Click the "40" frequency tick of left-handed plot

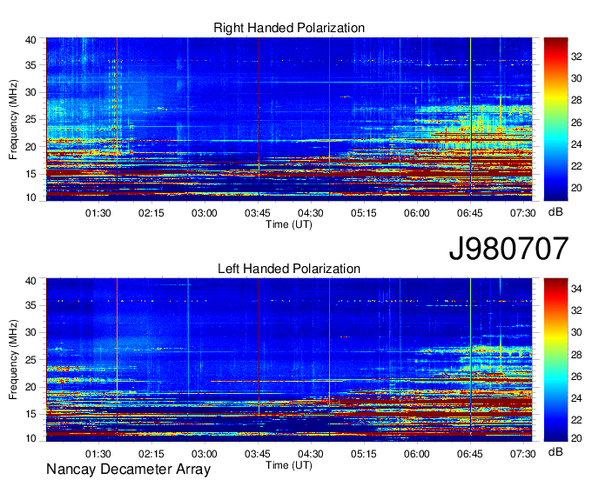point(30,281)
